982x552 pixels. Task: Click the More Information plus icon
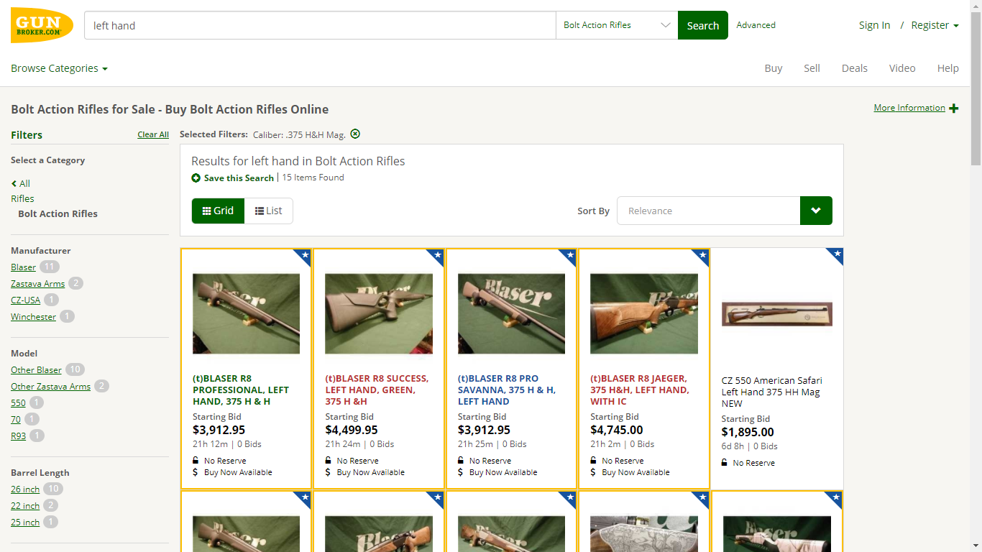pyautogui.click(x=954, y=109)
